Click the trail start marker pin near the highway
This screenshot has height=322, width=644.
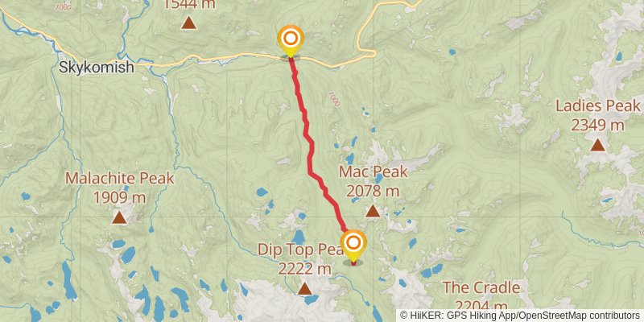pyautogui.click(x=291, y=41)
